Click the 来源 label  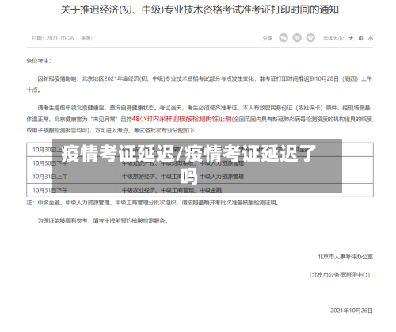click(86, 39)
